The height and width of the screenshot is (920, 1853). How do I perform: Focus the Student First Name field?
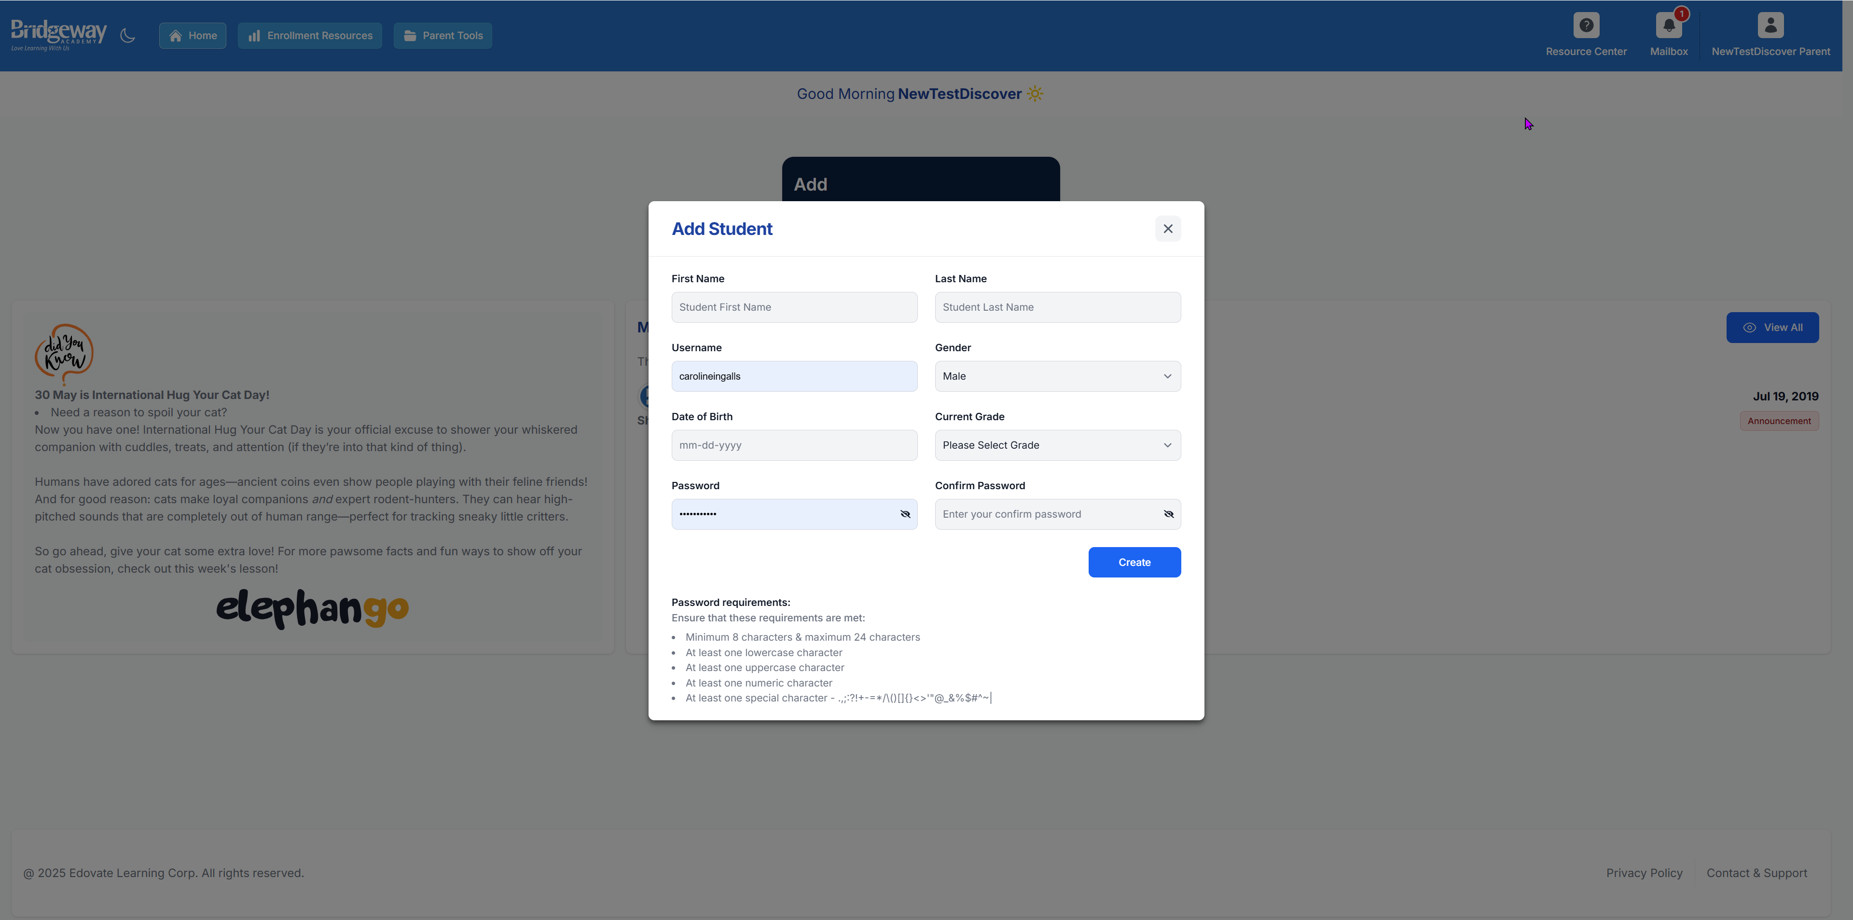coord(794,307)
